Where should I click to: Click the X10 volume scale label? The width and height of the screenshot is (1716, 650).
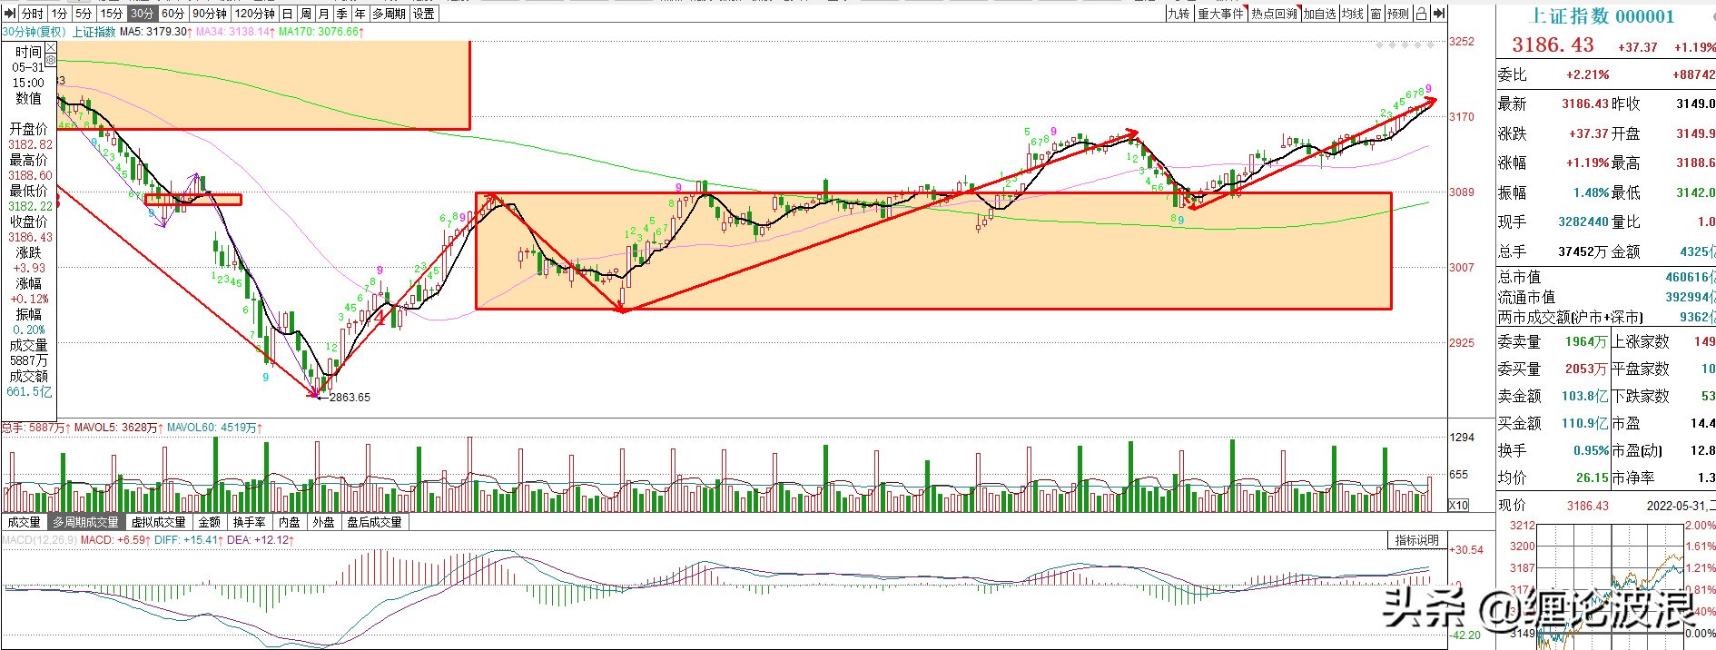click(x=1458, y=506)
